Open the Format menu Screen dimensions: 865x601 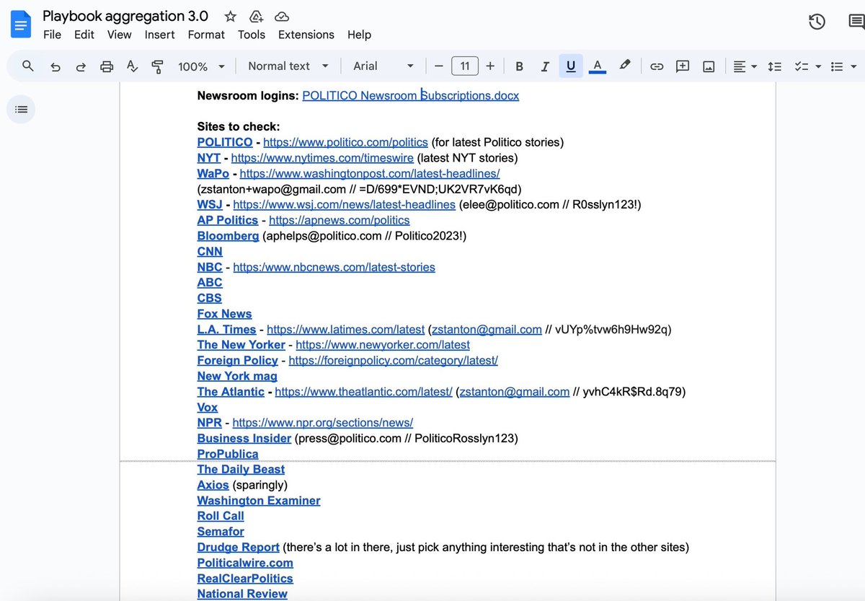(x=206, y=35)
